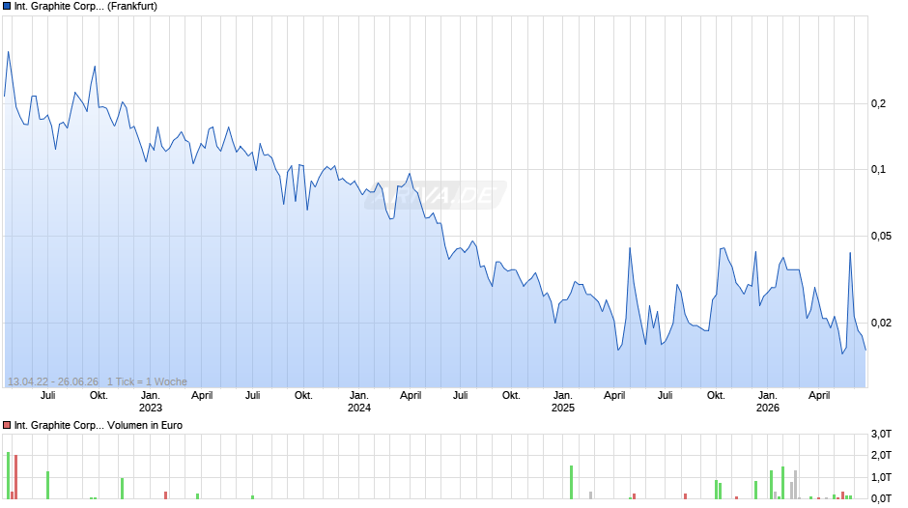Click the price spike near April 2025
This screenshot has width=908, height=508.
(x=630, y=248)
